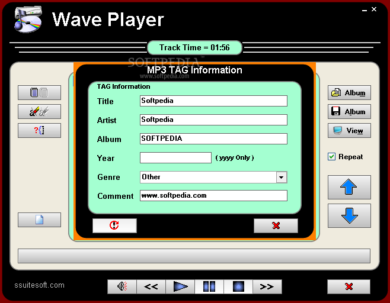The height and width of the screenshot is (303, 390).
Task: Click the rewind previous track button
Action: point(151,286)
